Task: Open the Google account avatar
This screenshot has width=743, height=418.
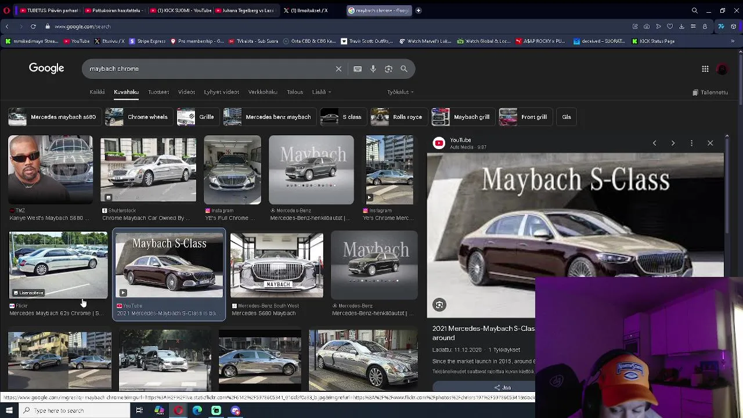Action: click(722, 69)
